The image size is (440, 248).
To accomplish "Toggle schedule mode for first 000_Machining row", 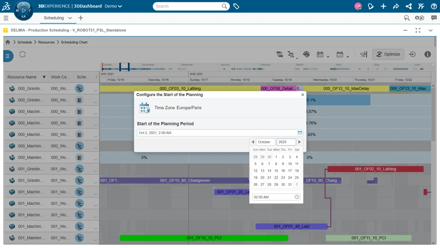I will point(79,112).
